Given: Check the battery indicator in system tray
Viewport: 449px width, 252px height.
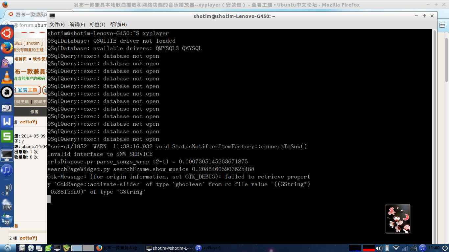Looking at the screenshot, I should pos(388,248).
